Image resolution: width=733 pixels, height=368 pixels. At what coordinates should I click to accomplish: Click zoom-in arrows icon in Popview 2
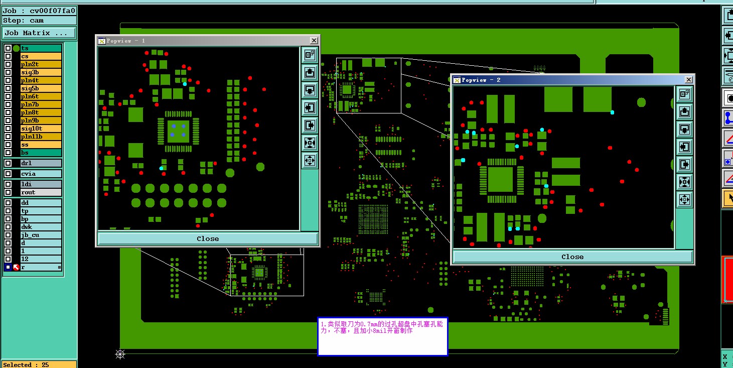(684, 182)
